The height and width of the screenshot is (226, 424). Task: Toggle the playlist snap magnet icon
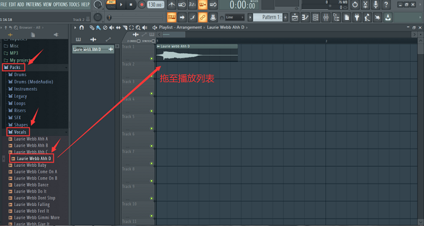(81, 28)
